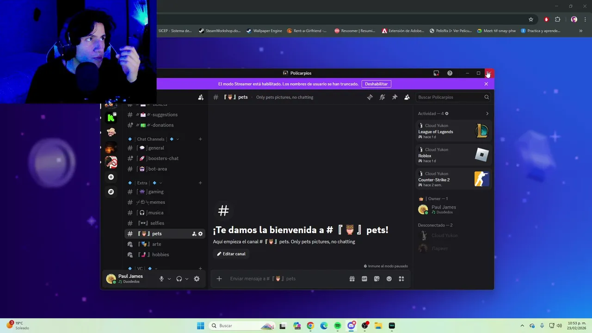Image resolution: width=592 pixels, height=333 pixels.
Task: Open Pelisflix bookmark in Chrome
Action: (450, 31)
